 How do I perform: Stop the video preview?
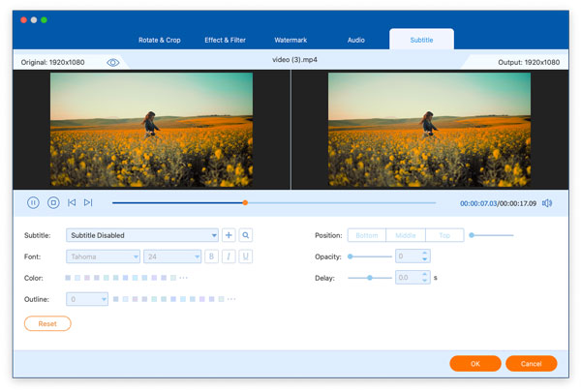pyautogui.click(x=53, y=202)
